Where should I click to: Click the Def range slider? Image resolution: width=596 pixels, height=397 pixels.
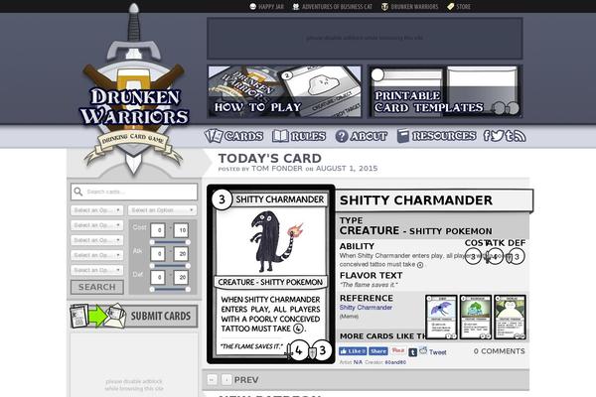[x=170, y=290]
